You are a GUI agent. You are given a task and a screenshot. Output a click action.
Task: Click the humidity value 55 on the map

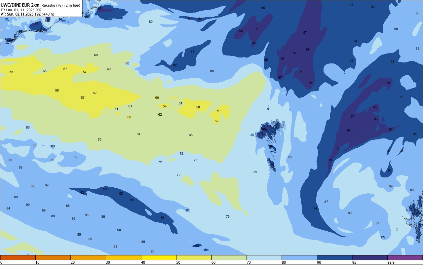click(x=11, y=72)
